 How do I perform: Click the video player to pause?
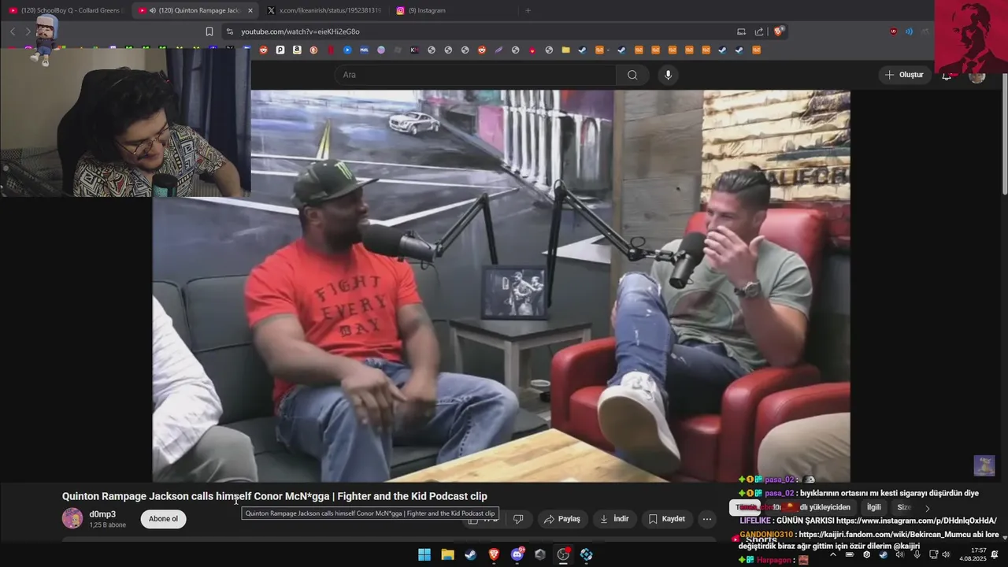click(x=501, y=286)
